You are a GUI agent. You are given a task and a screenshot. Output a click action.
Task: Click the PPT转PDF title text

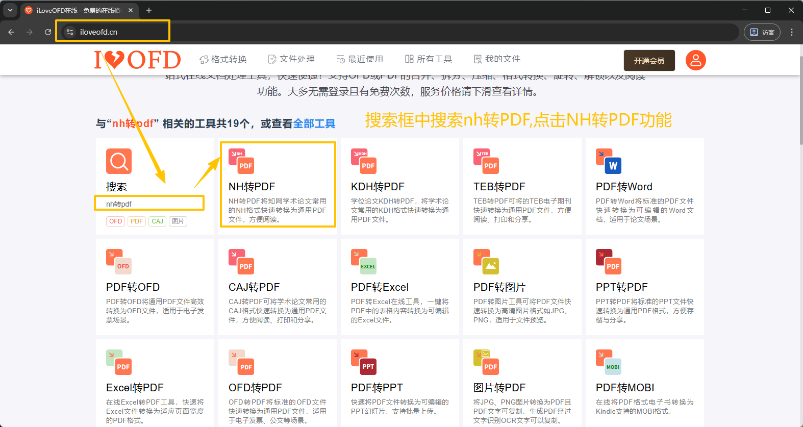[x=622, y=287]
